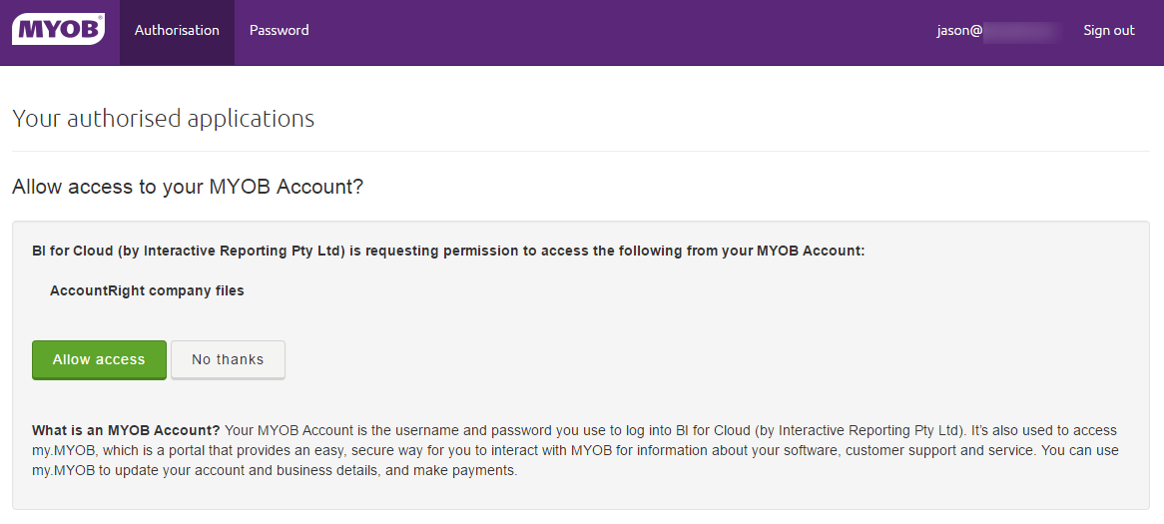The image size is (1164, 524).
Task: Click the bold What is an MYOB Account? text
Action: (126, 430)
